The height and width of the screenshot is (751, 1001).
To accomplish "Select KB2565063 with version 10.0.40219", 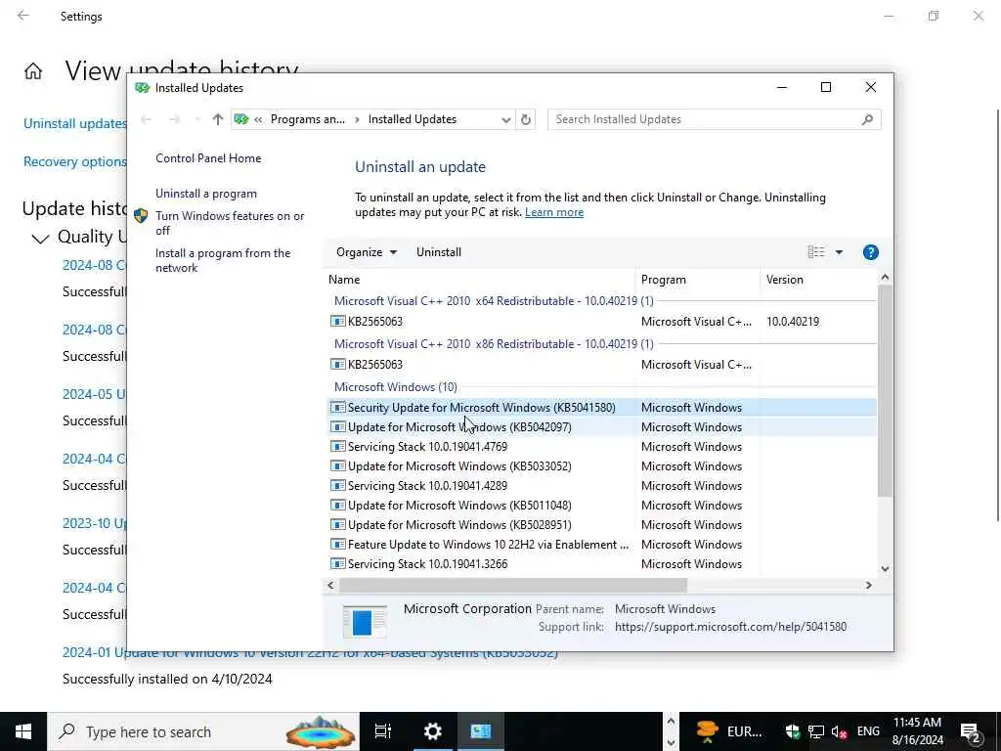I will click(x=602, y=321).
